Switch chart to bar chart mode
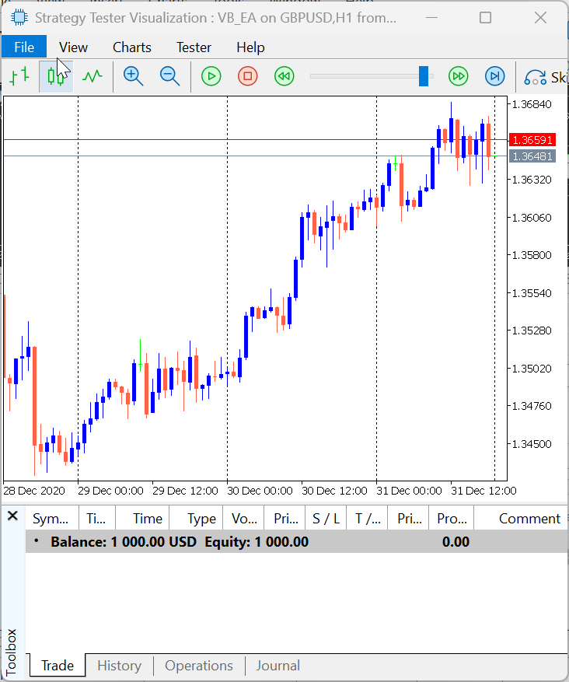Screen dimensions: 569x682 pyautogui.click(x=19, y=76)
